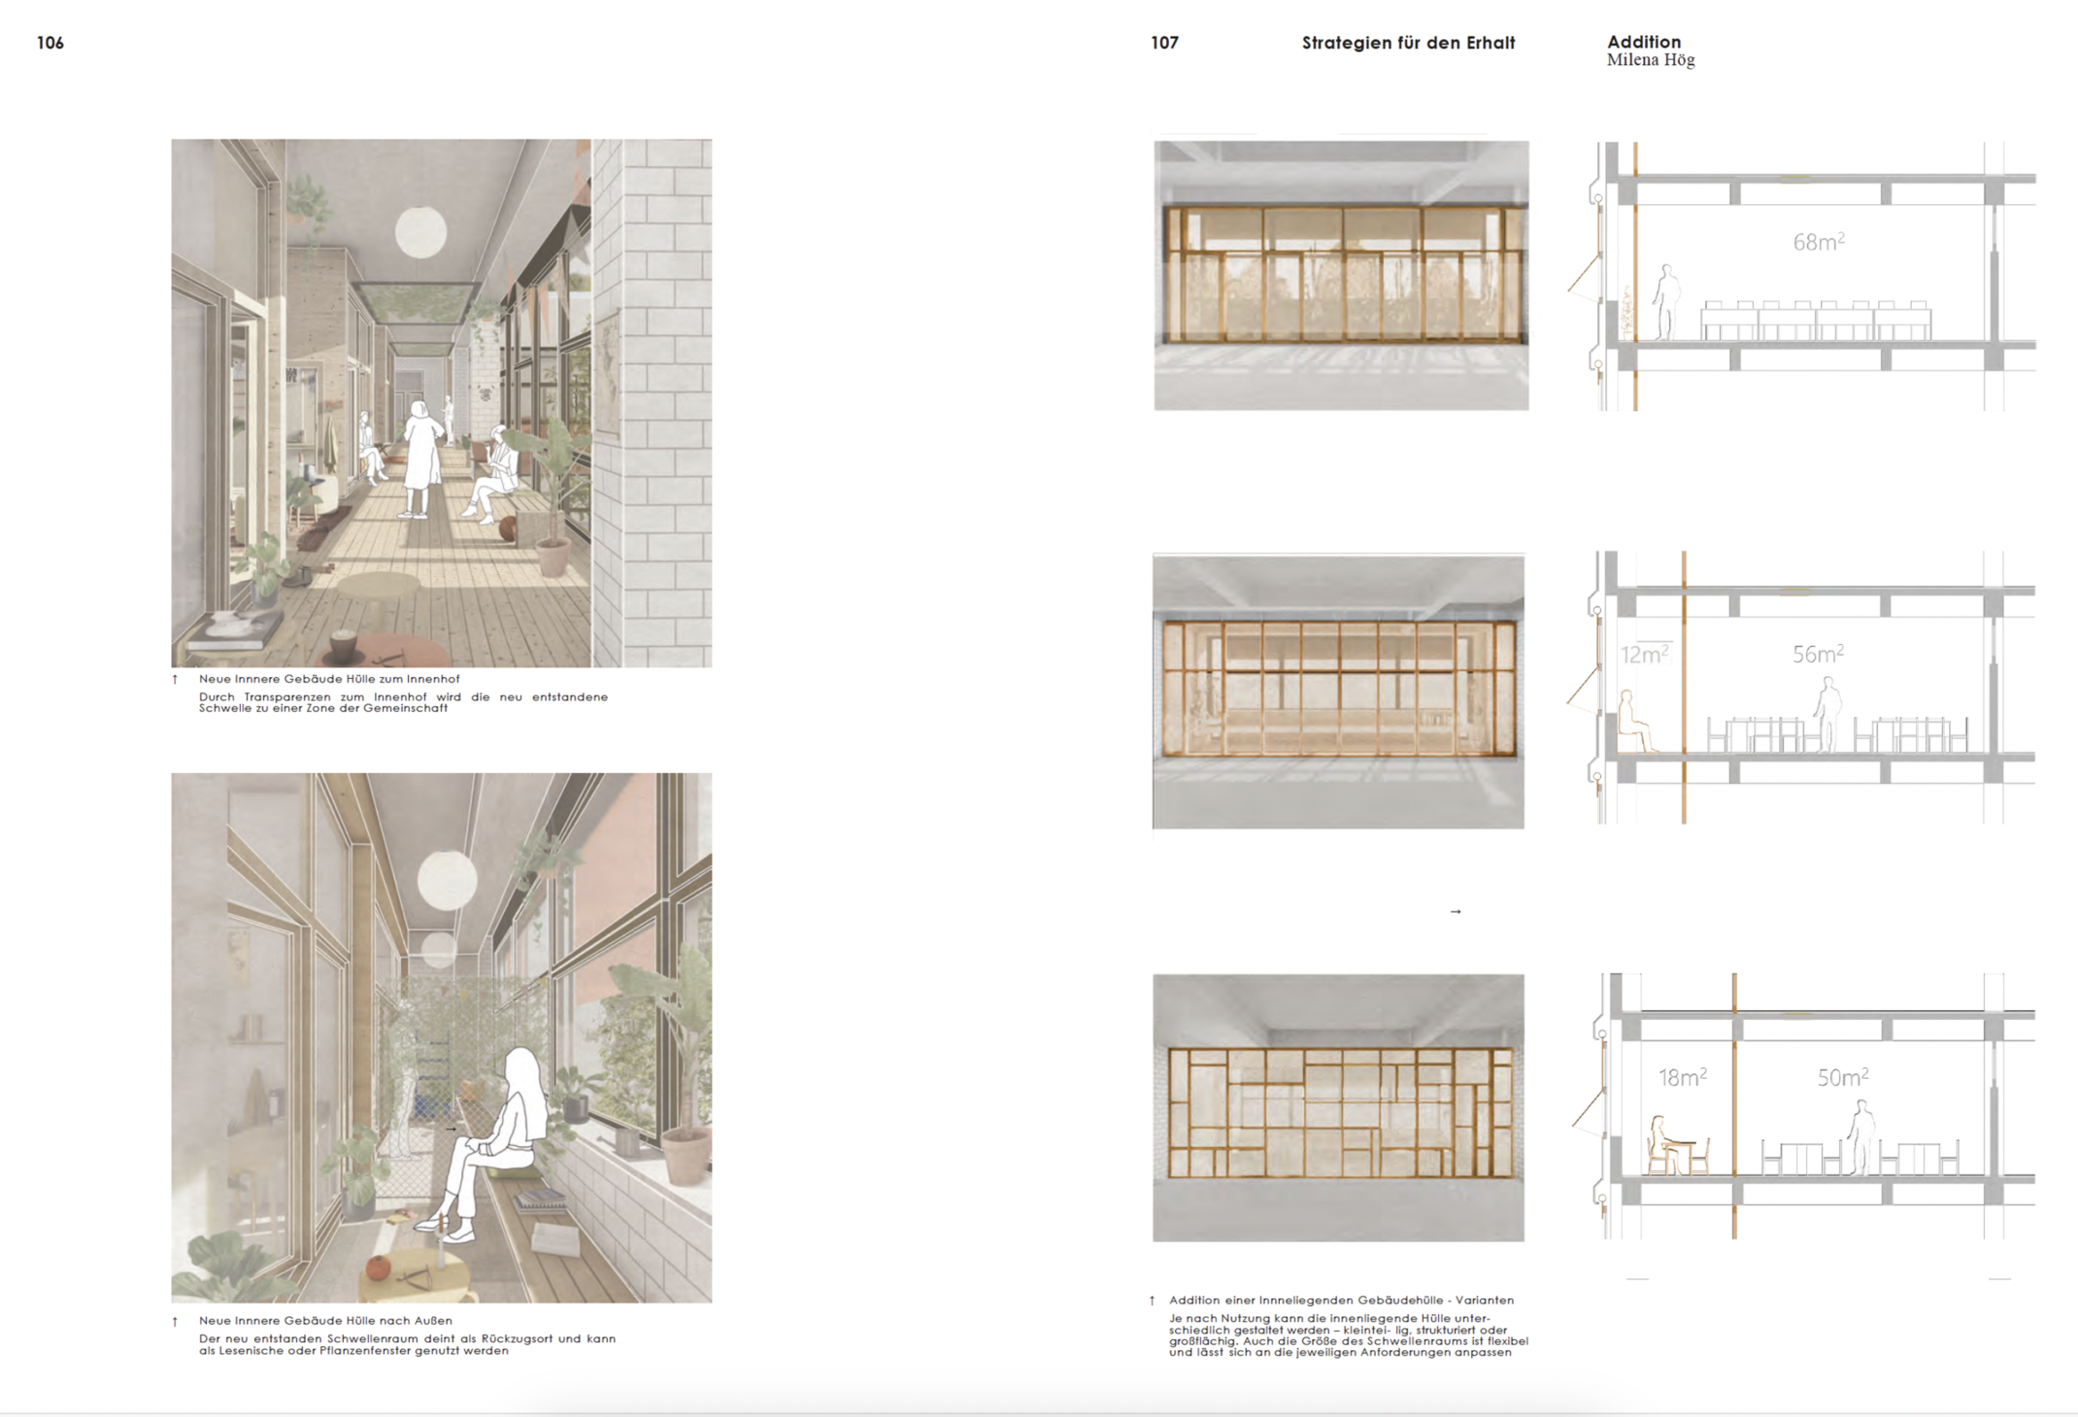Click the middle structured facade rendering
Screen dimensions: 2078x1417
(1338, 691)
